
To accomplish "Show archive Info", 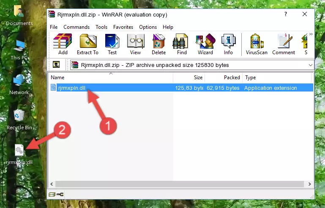I will [228, 44].
